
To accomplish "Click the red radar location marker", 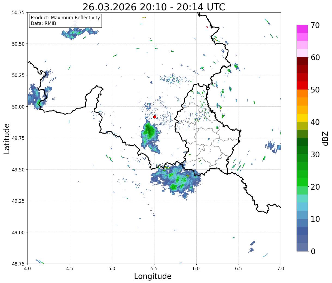I will point(155,117).
